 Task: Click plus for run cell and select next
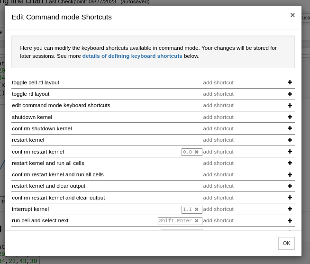pos(290,220)
